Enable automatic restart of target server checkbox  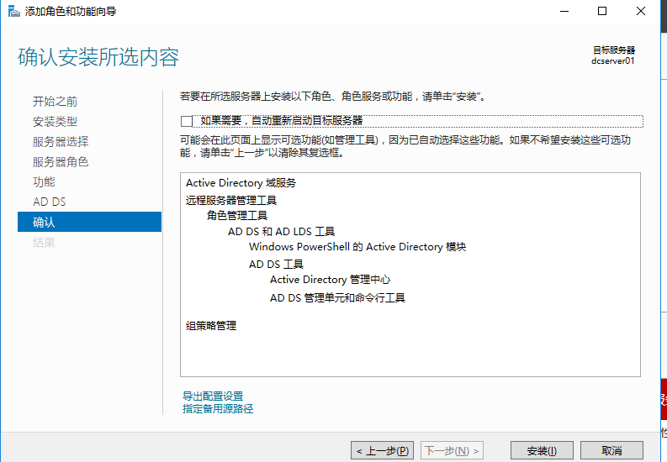187,121
